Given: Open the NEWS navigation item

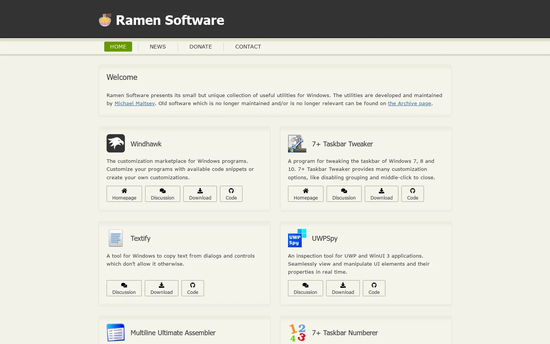Looking at the screenshot, I should pos(158,47).
